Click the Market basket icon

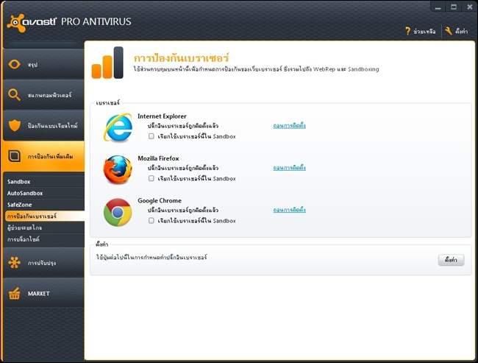(14, 293)
